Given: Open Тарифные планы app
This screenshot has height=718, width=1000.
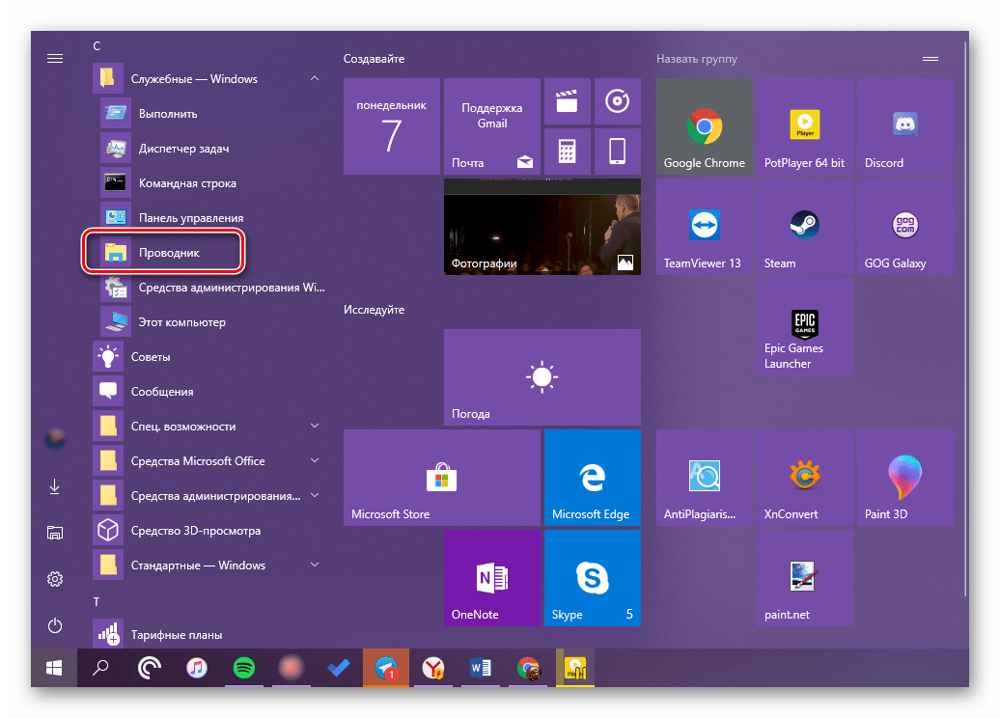Looking at the screenshot, I should point(210,634).
